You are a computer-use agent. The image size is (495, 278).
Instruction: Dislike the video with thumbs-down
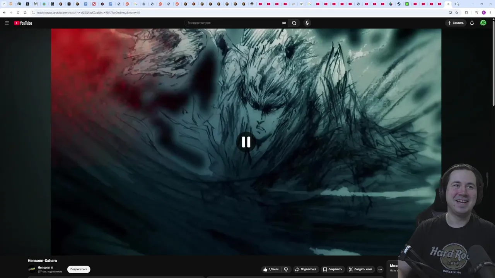(x=286, y=269)
